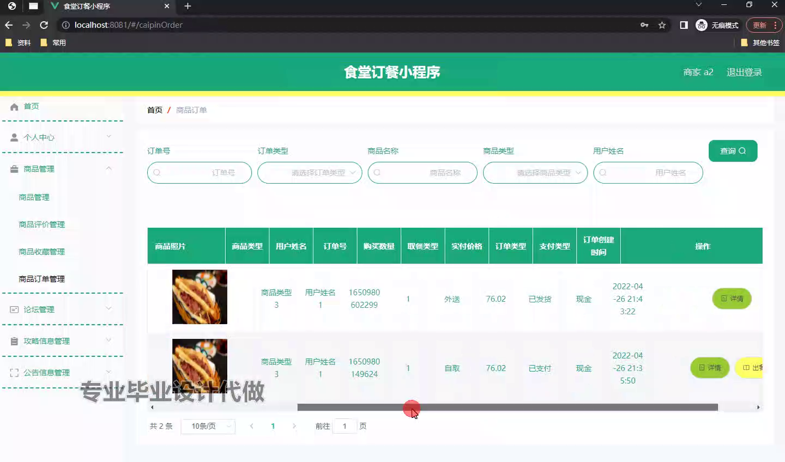
Task: Click the 实付价格 column header
Action: click(467, 246)
